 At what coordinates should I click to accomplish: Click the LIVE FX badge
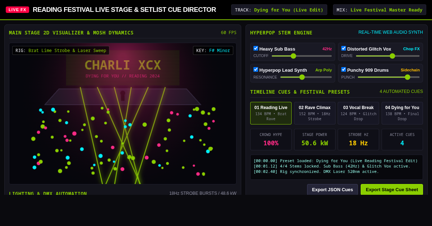17,10
